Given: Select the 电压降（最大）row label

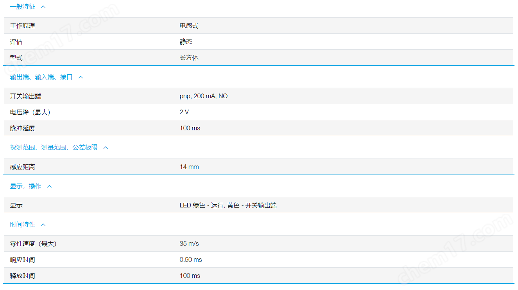Looking at the screenshot, I should pos(30,112).
